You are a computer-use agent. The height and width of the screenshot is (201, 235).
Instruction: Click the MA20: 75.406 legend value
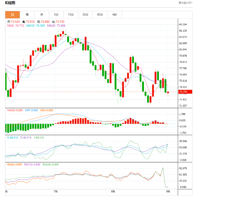point(56,26)
